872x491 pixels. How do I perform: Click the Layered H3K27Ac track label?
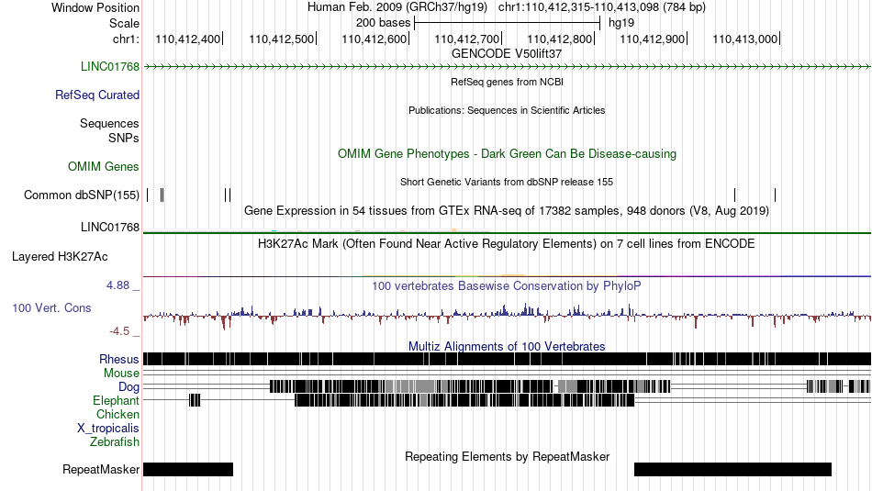(x=60, y=257)
